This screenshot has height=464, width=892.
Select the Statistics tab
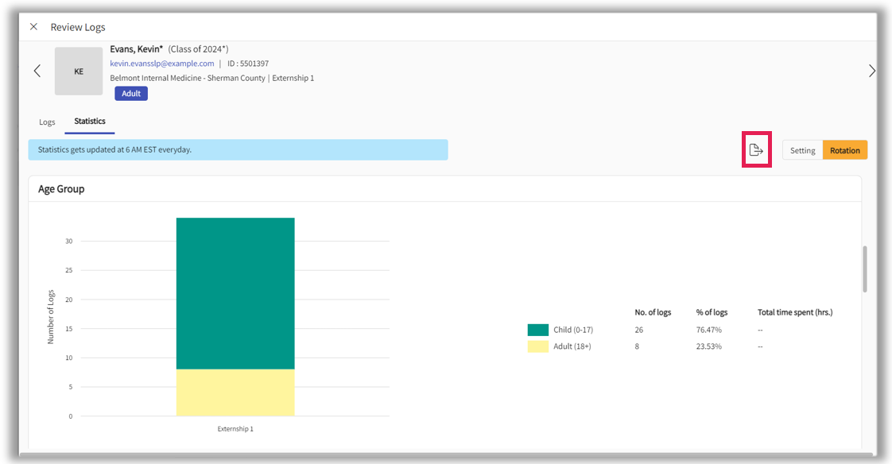coord(90,122)
